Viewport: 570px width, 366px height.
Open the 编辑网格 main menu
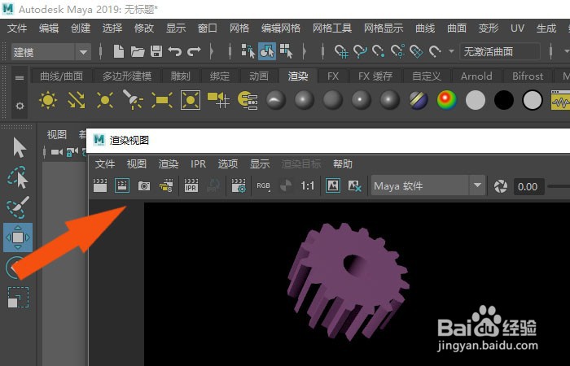281,28
